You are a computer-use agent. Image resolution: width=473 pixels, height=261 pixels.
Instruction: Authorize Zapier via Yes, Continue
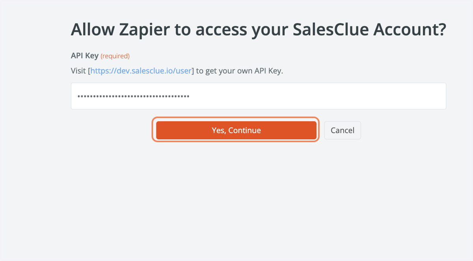point(236,130)
